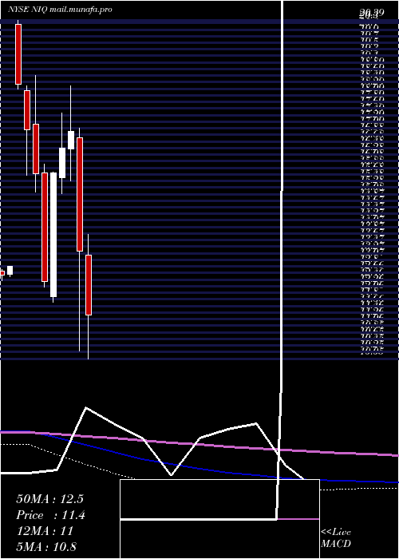Click the tallest red candlestick at chart top
The image size is (399, 559).
18,54
